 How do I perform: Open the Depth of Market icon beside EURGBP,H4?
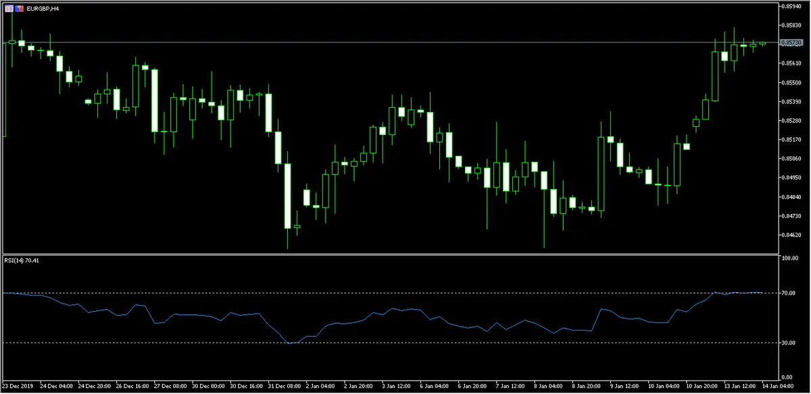[x=9, y=9]
